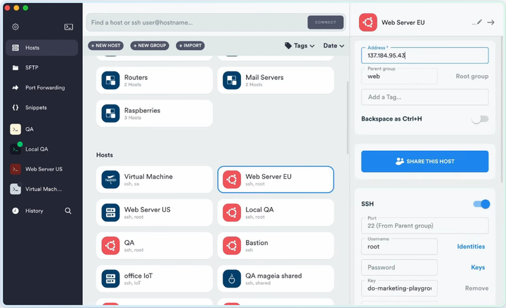Viewport: 506px width, 308px height.
Task: Toggle the SSH switch off
Action: 481,204
